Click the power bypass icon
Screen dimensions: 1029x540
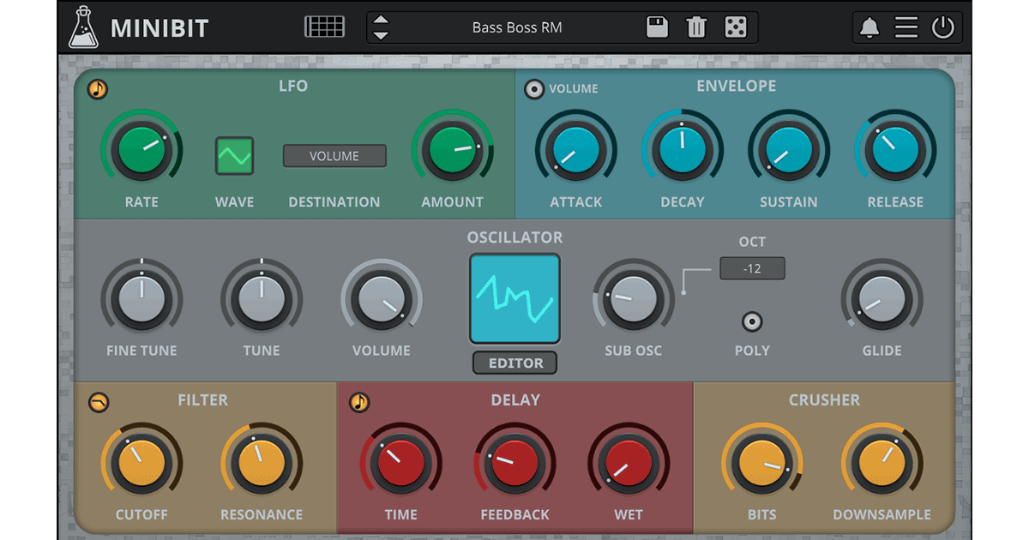point(942,27)
